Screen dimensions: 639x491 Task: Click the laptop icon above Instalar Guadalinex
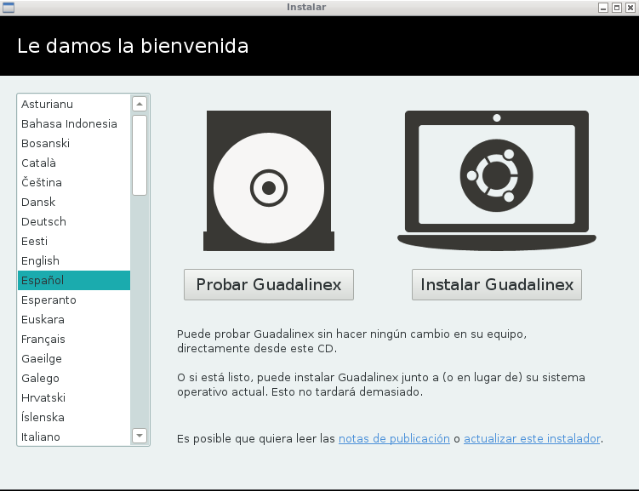pyautogui.click(x=497, y=180)
